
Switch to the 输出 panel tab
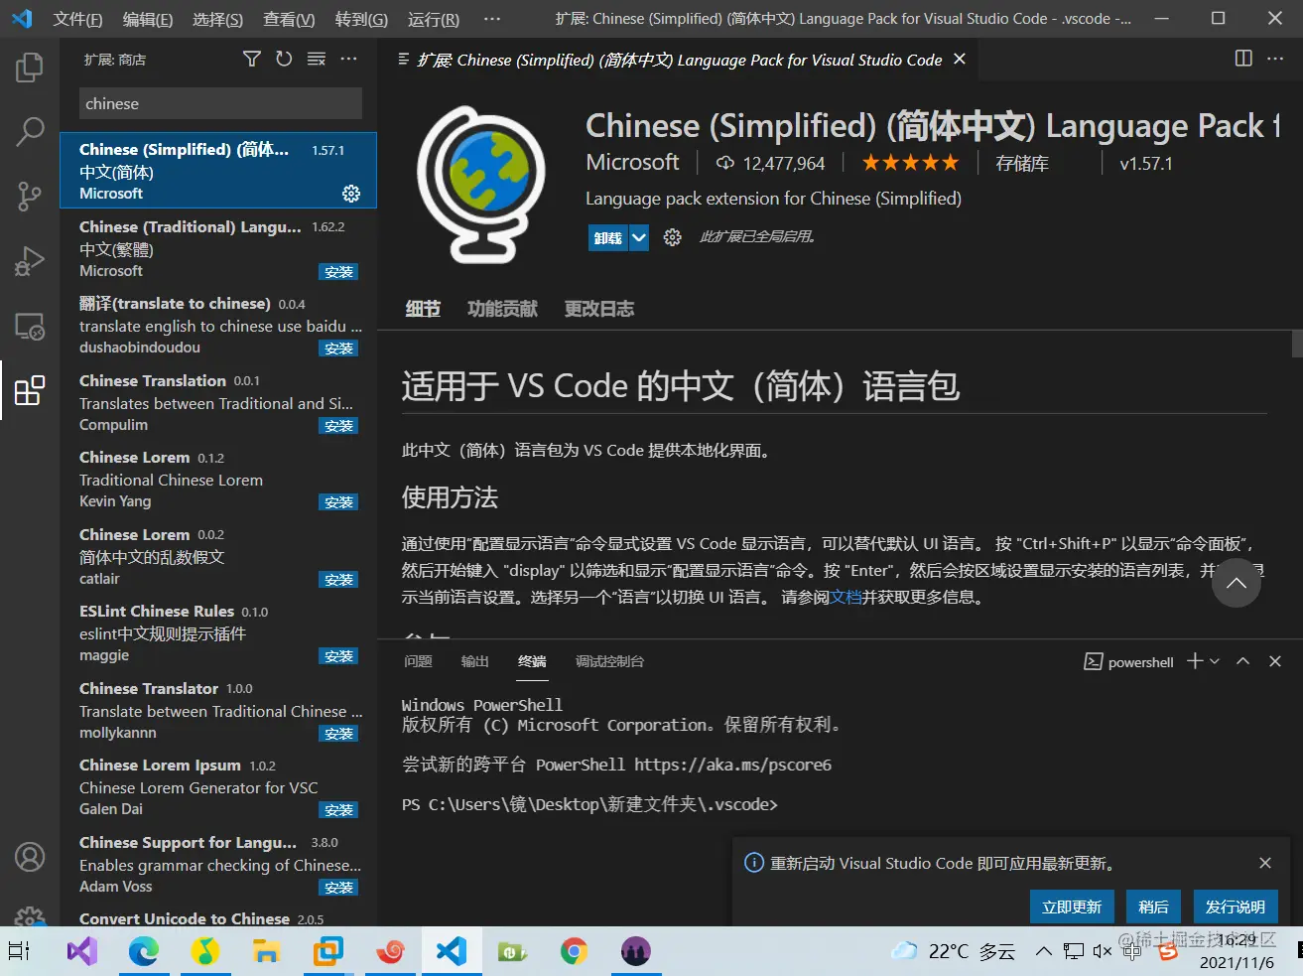(475, 661)
